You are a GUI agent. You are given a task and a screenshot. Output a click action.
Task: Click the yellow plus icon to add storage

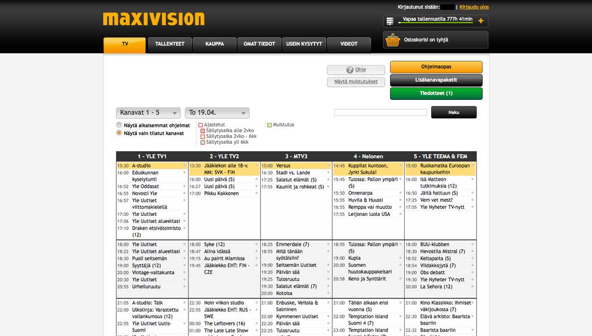pyautogui.click(x=480, y=21)
